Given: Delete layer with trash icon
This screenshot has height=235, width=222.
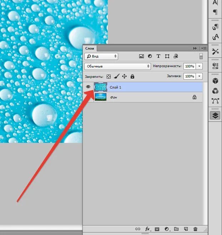Looking at the screenshot, I should (195, 229).
